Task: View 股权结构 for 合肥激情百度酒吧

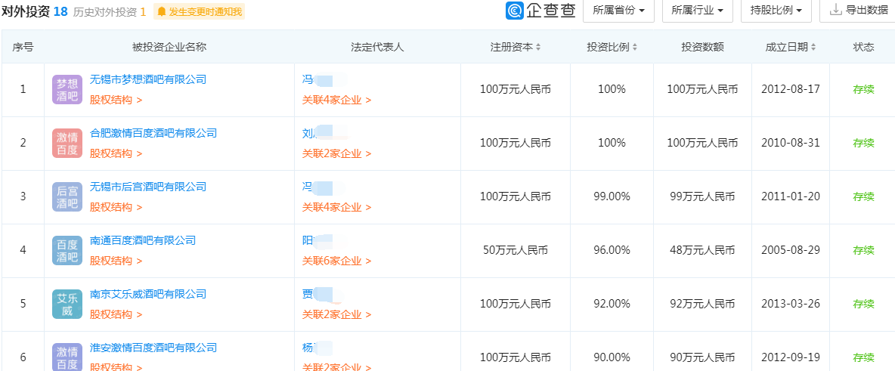Action: [x=116, y=153]
